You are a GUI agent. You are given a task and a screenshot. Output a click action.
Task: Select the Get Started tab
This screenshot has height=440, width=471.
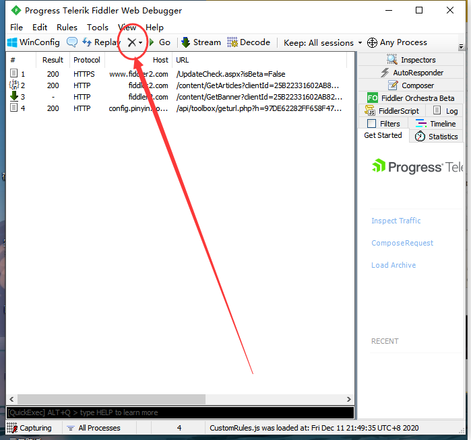383,135
